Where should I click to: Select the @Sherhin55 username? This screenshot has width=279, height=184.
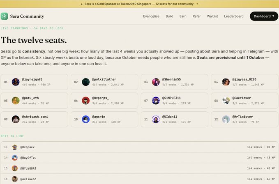tap(171, 79)
